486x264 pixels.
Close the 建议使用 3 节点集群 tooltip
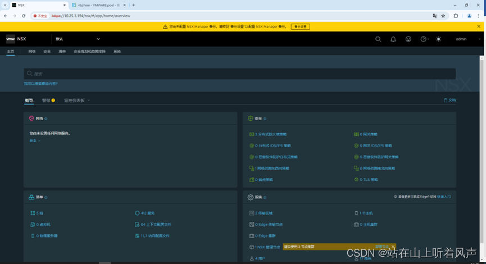coord(393,247)
